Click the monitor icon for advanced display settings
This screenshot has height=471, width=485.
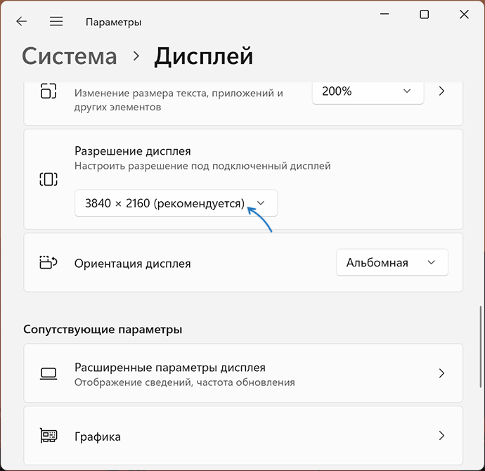coord(48,373)
